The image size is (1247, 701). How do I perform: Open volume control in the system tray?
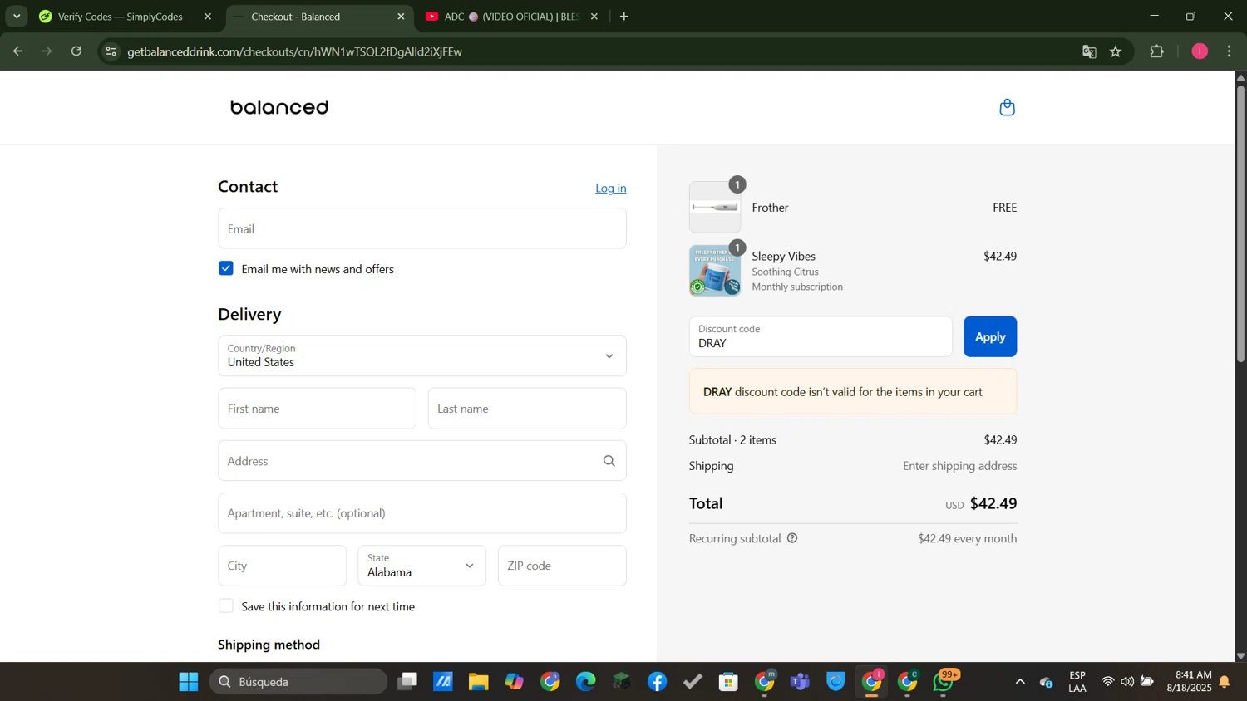point(1126,682)
